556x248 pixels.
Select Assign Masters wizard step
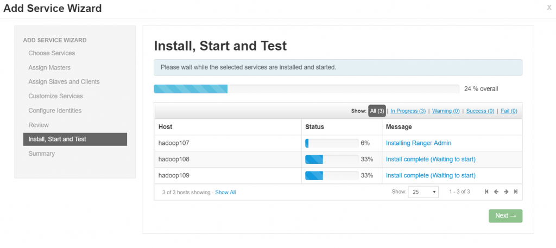[x=49, y=67]
